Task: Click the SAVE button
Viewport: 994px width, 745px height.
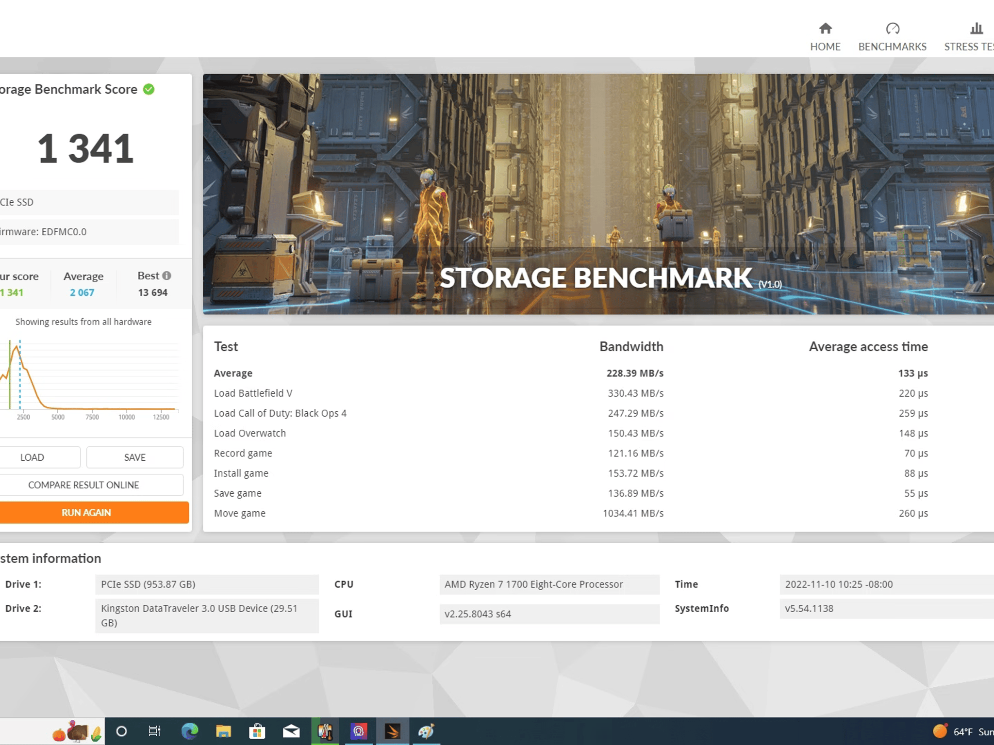Action: [x=135, y=457]
